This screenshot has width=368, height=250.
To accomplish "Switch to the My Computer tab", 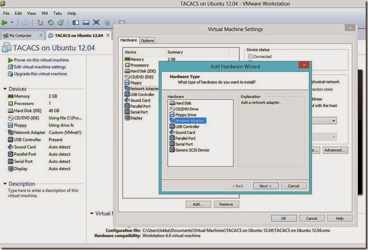I will (x=20, y=36).
